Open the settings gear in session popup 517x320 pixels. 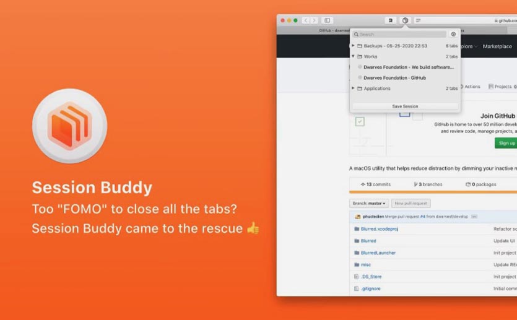coord(453,34)
